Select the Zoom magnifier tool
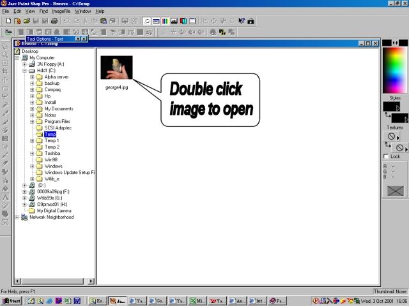 click(x=5, y=55)
